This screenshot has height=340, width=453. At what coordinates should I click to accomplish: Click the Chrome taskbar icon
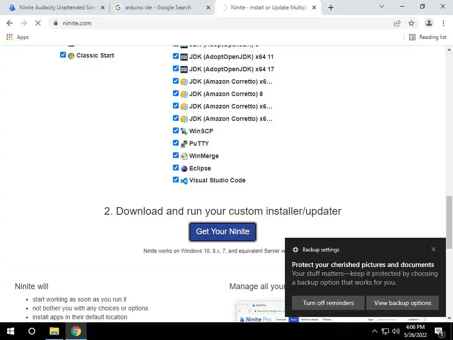pyautogui.click(x=76, y=331)
